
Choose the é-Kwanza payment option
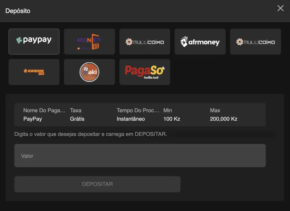tap(34, 72)
